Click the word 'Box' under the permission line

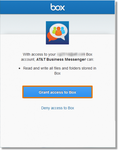[57, 73]
